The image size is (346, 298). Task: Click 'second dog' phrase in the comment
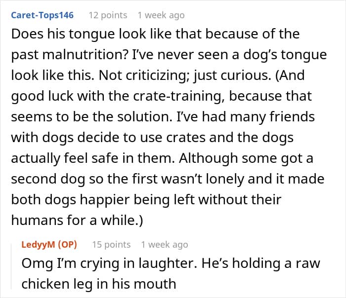48,179
